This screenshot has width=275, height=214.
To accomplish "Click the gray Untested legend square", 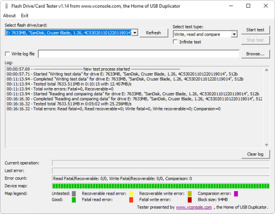I will [x=74, y=194].
